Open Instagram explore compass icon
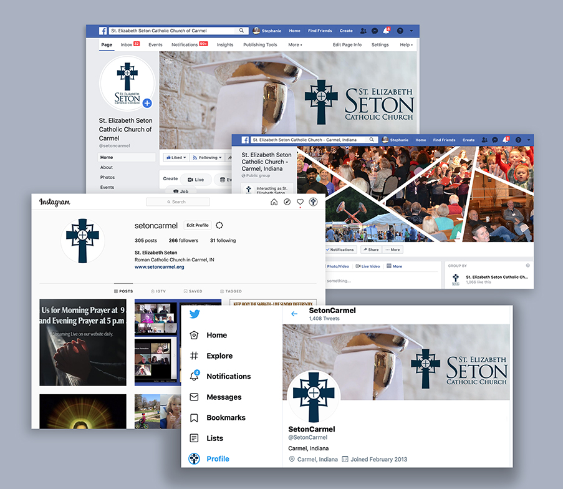Screen dimensions: 563x489 point(287,202)
